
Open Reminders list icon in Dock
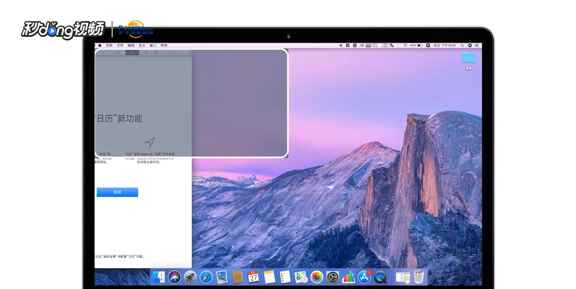point(285,277)
